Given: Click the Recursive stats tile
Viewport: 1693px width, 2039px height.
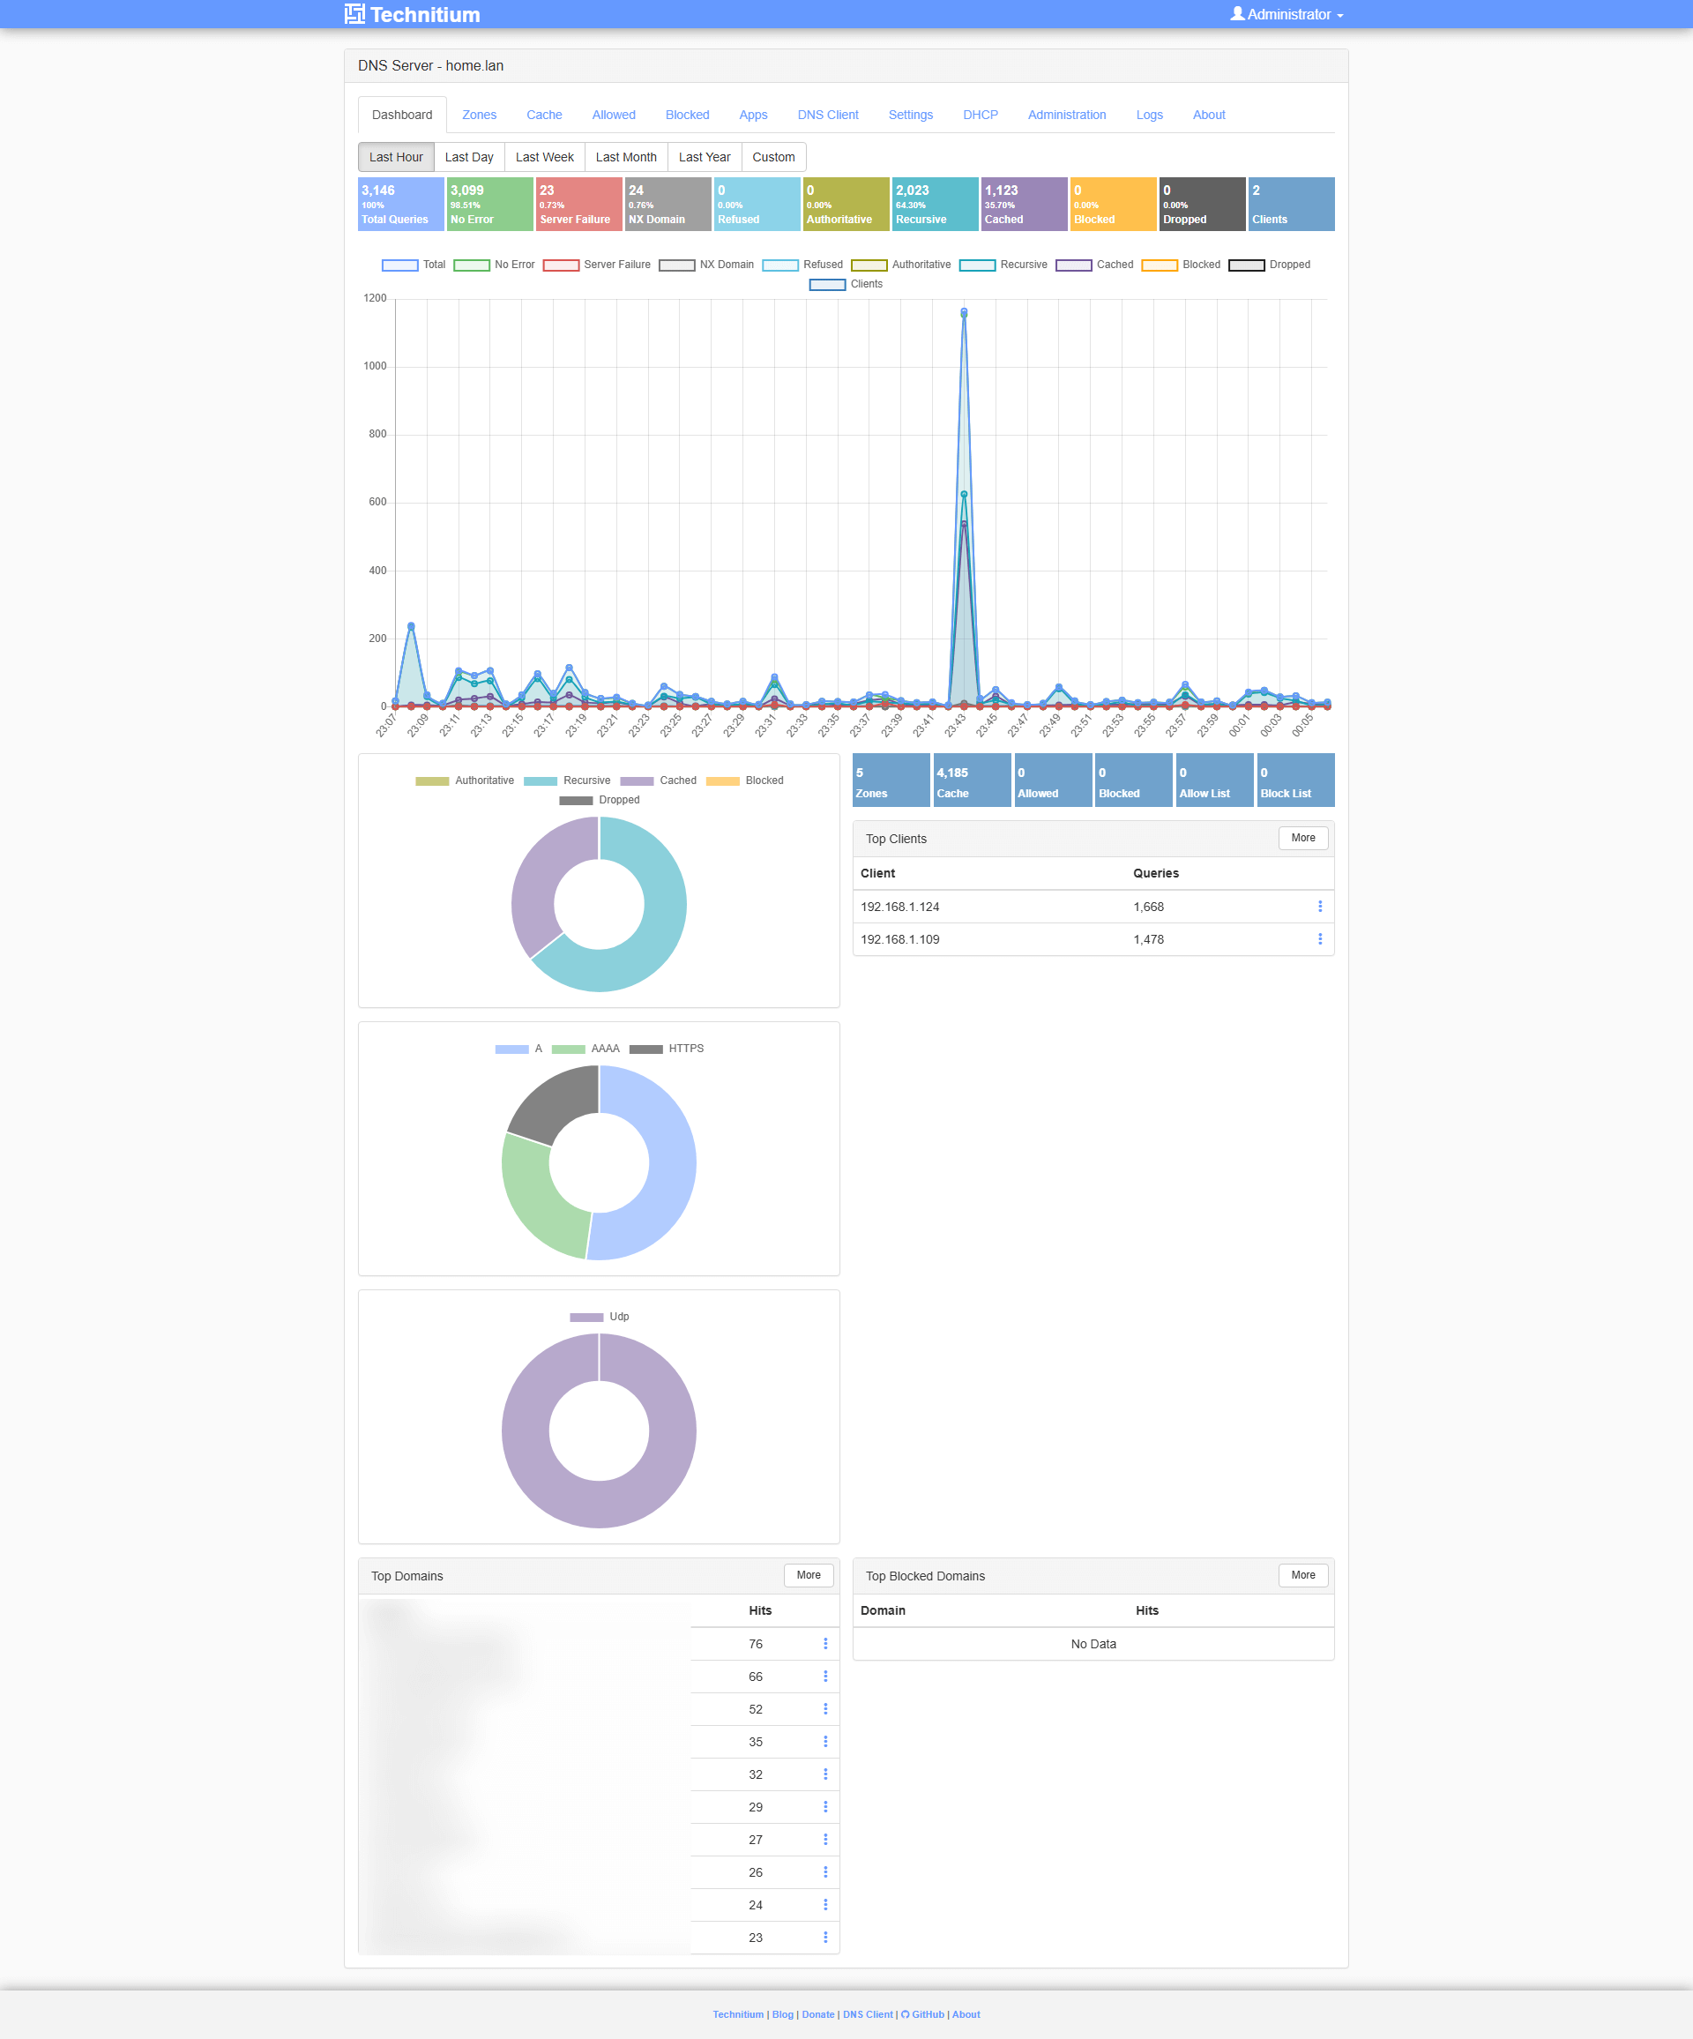Looking at the screenshot, I should tap(934, 203).
